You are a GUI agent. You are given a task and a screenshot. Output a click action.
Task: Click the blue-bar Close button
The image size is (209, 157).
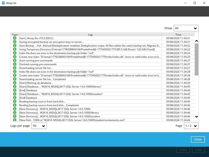click(198, 139)
